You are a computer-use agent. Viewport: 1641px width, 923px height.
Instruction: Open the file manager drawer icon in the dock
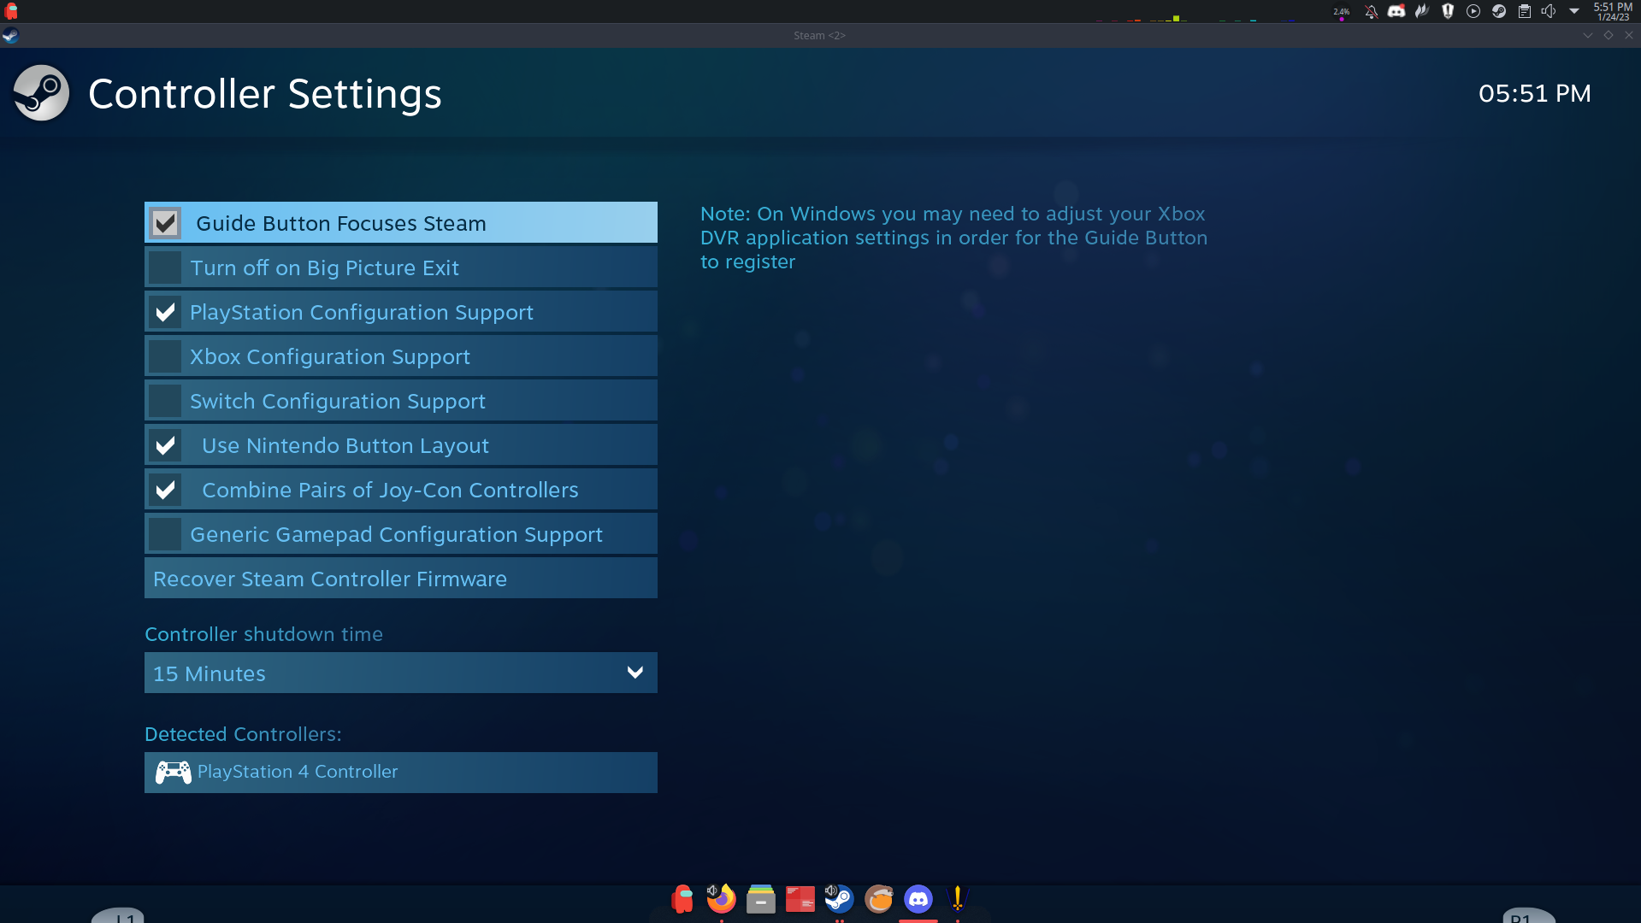click(x=761, y=899)
